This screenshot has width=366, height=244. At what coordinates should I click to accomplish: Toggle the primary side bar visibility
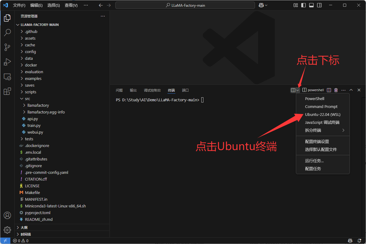[303, 5]
